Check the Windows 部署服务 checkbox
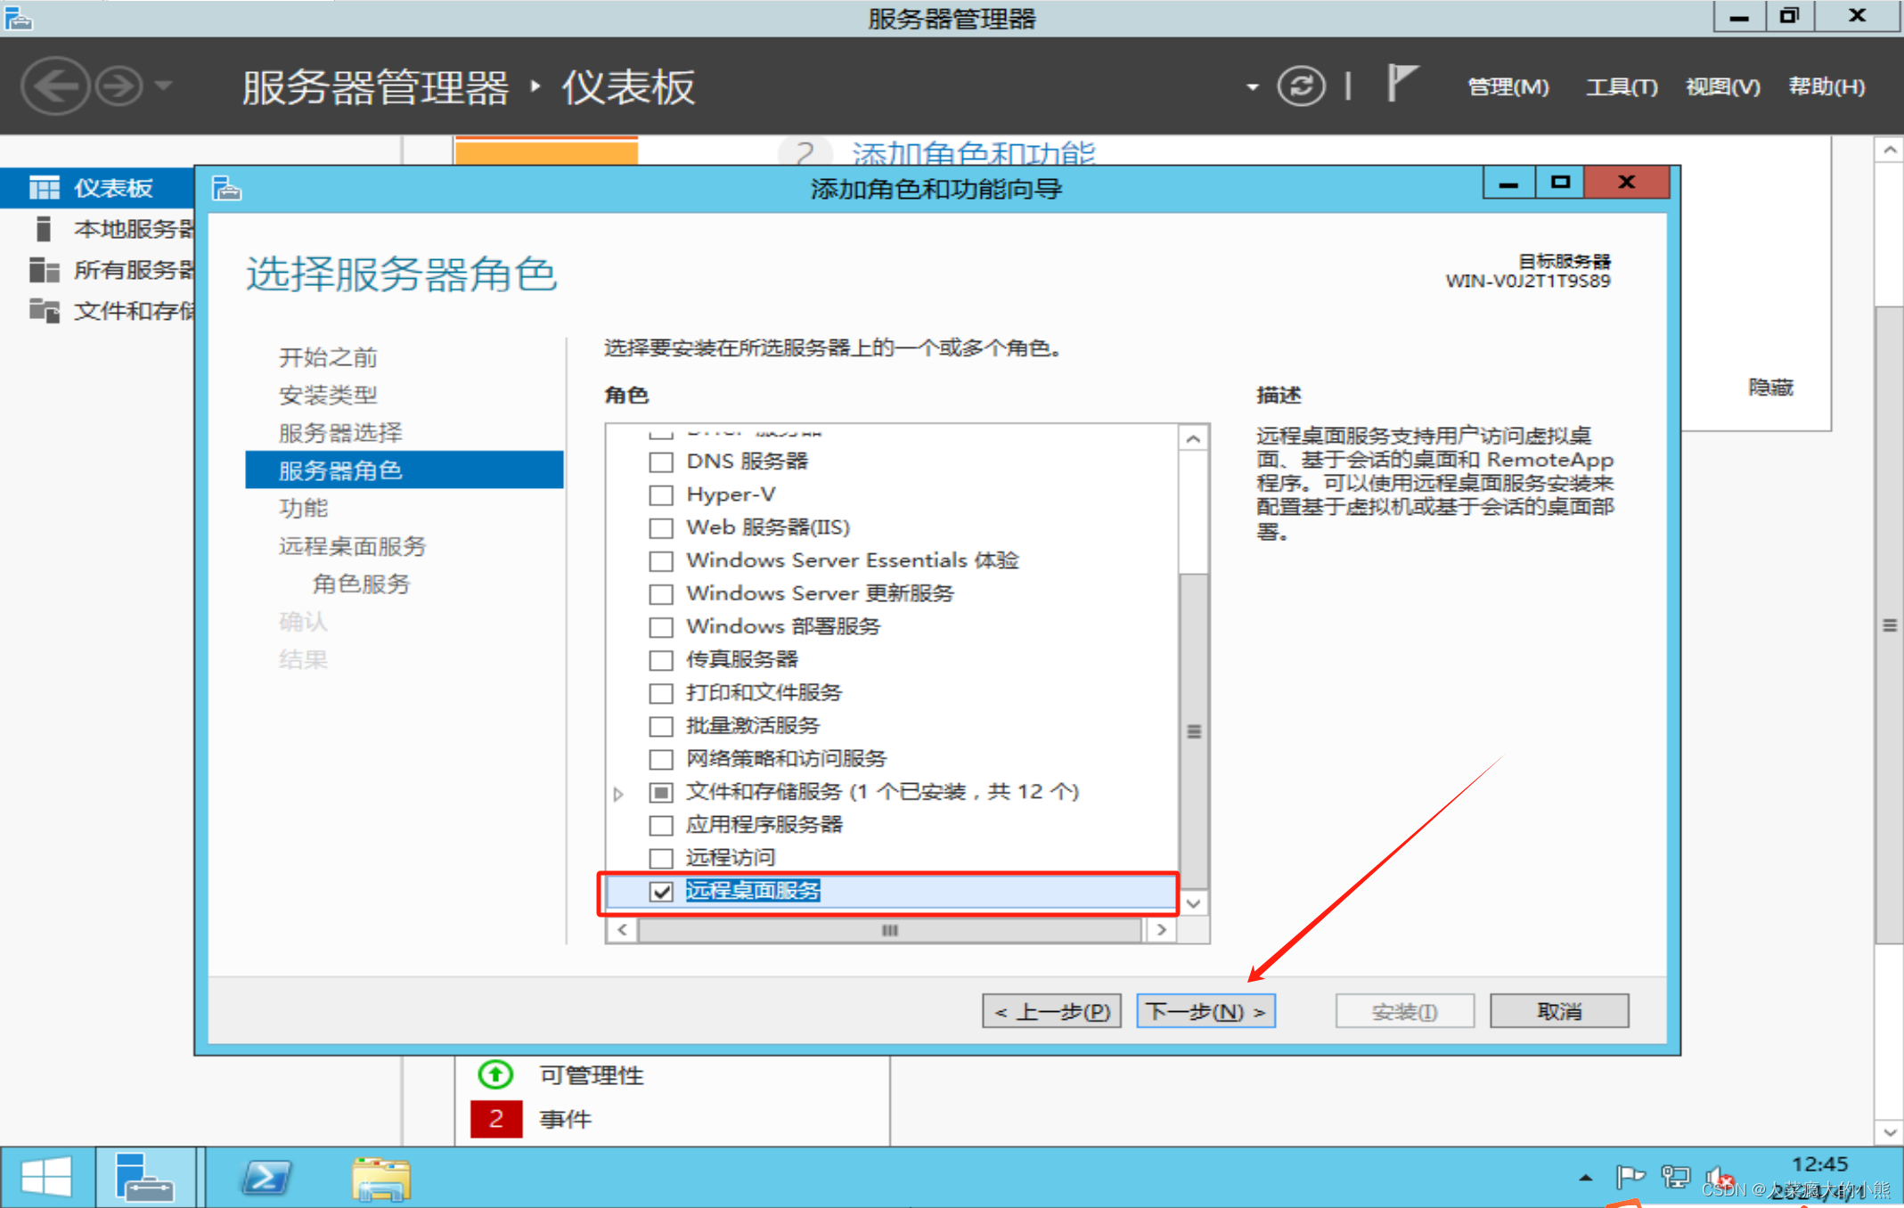Viewport: 1904px width, 1208px height. 661,626
